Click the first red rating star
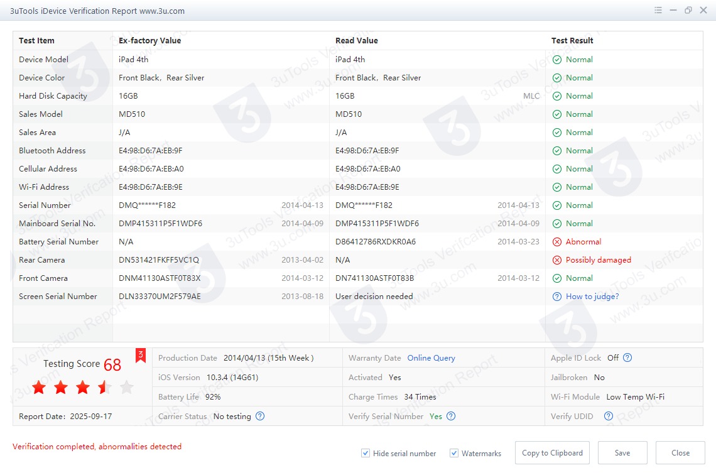The height and width of the screenshot is (475, 716). [x=40, y=388]
